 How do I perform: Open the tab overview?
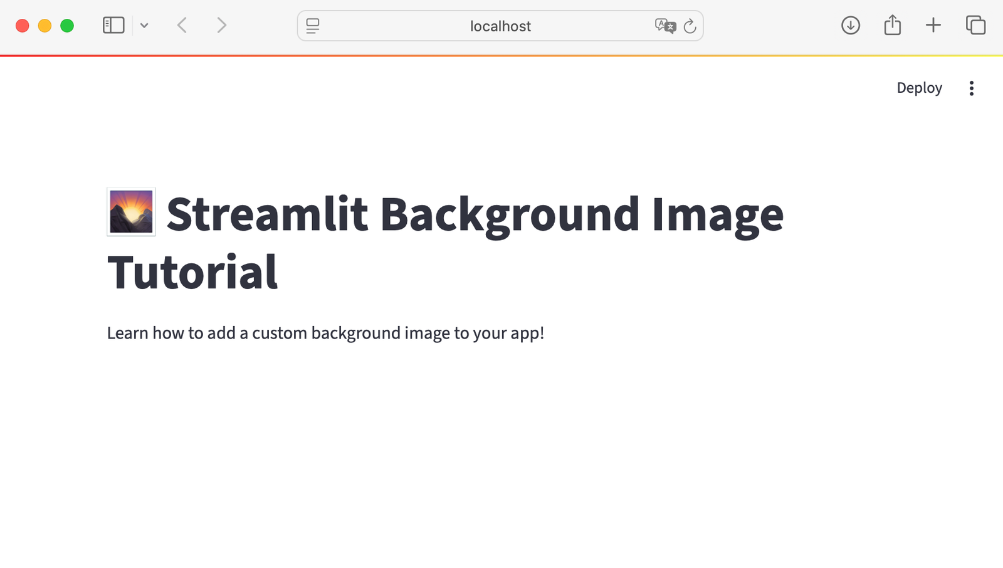pyautogui.click(x=975, y=26)
